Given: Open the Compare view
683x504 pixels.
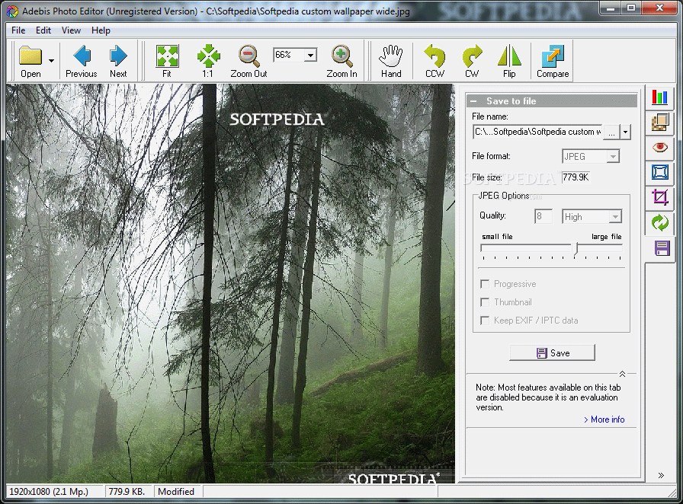Looking at the screenshot, I should click(x=553, y=62).
